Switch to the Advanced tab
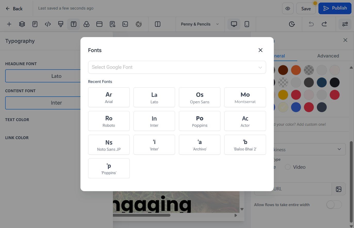354x228 pixels. 328,56
